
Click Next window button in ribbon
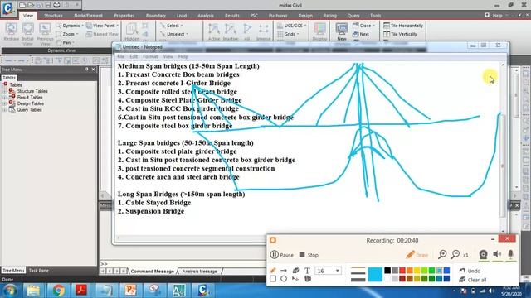(x=361, y=34)
